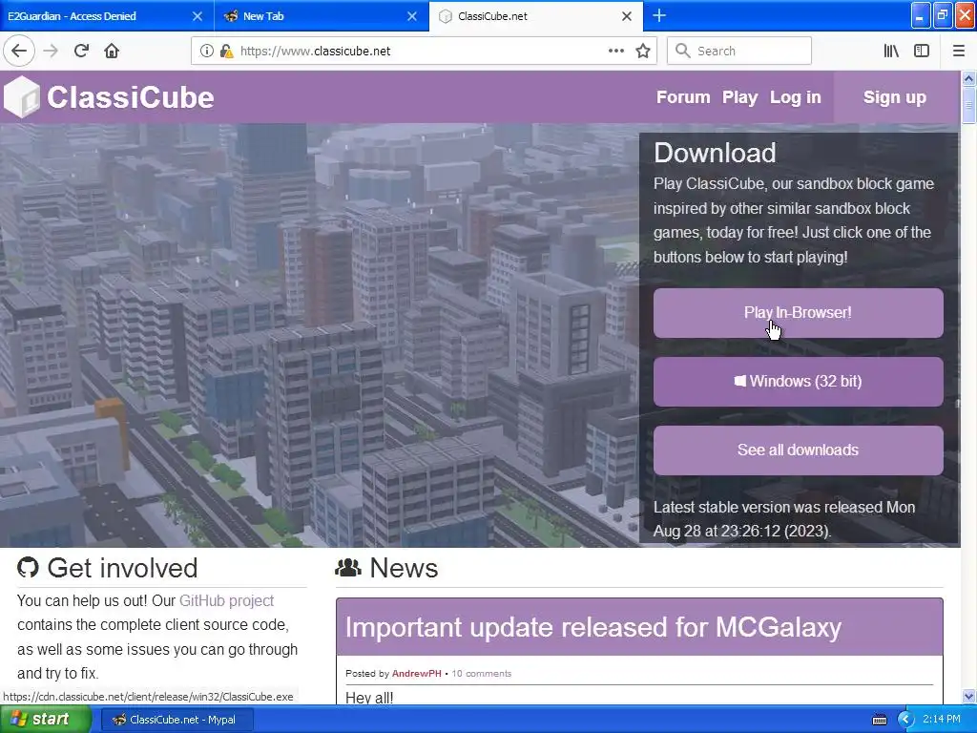977x733 pixels.
Task: Click the Latest stable version release text
Action: point(784,518)
